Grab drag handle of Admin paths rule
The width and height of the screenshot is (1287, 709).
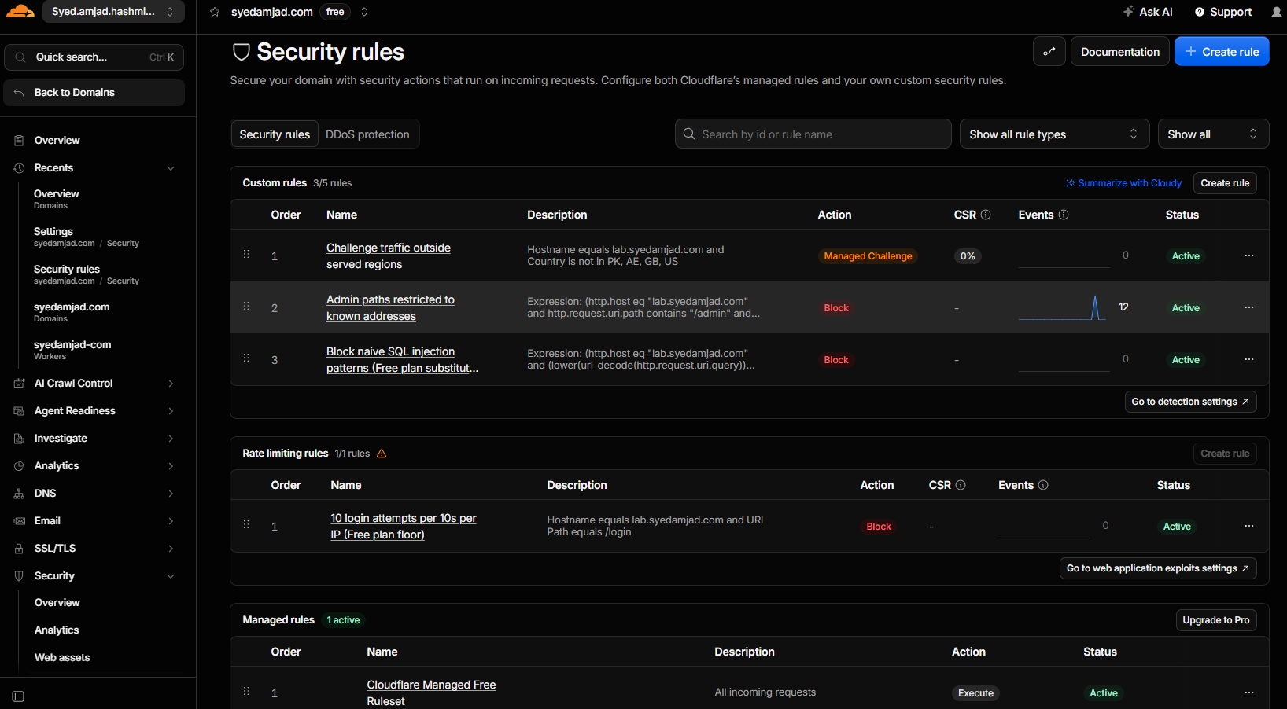click(246, 306)
